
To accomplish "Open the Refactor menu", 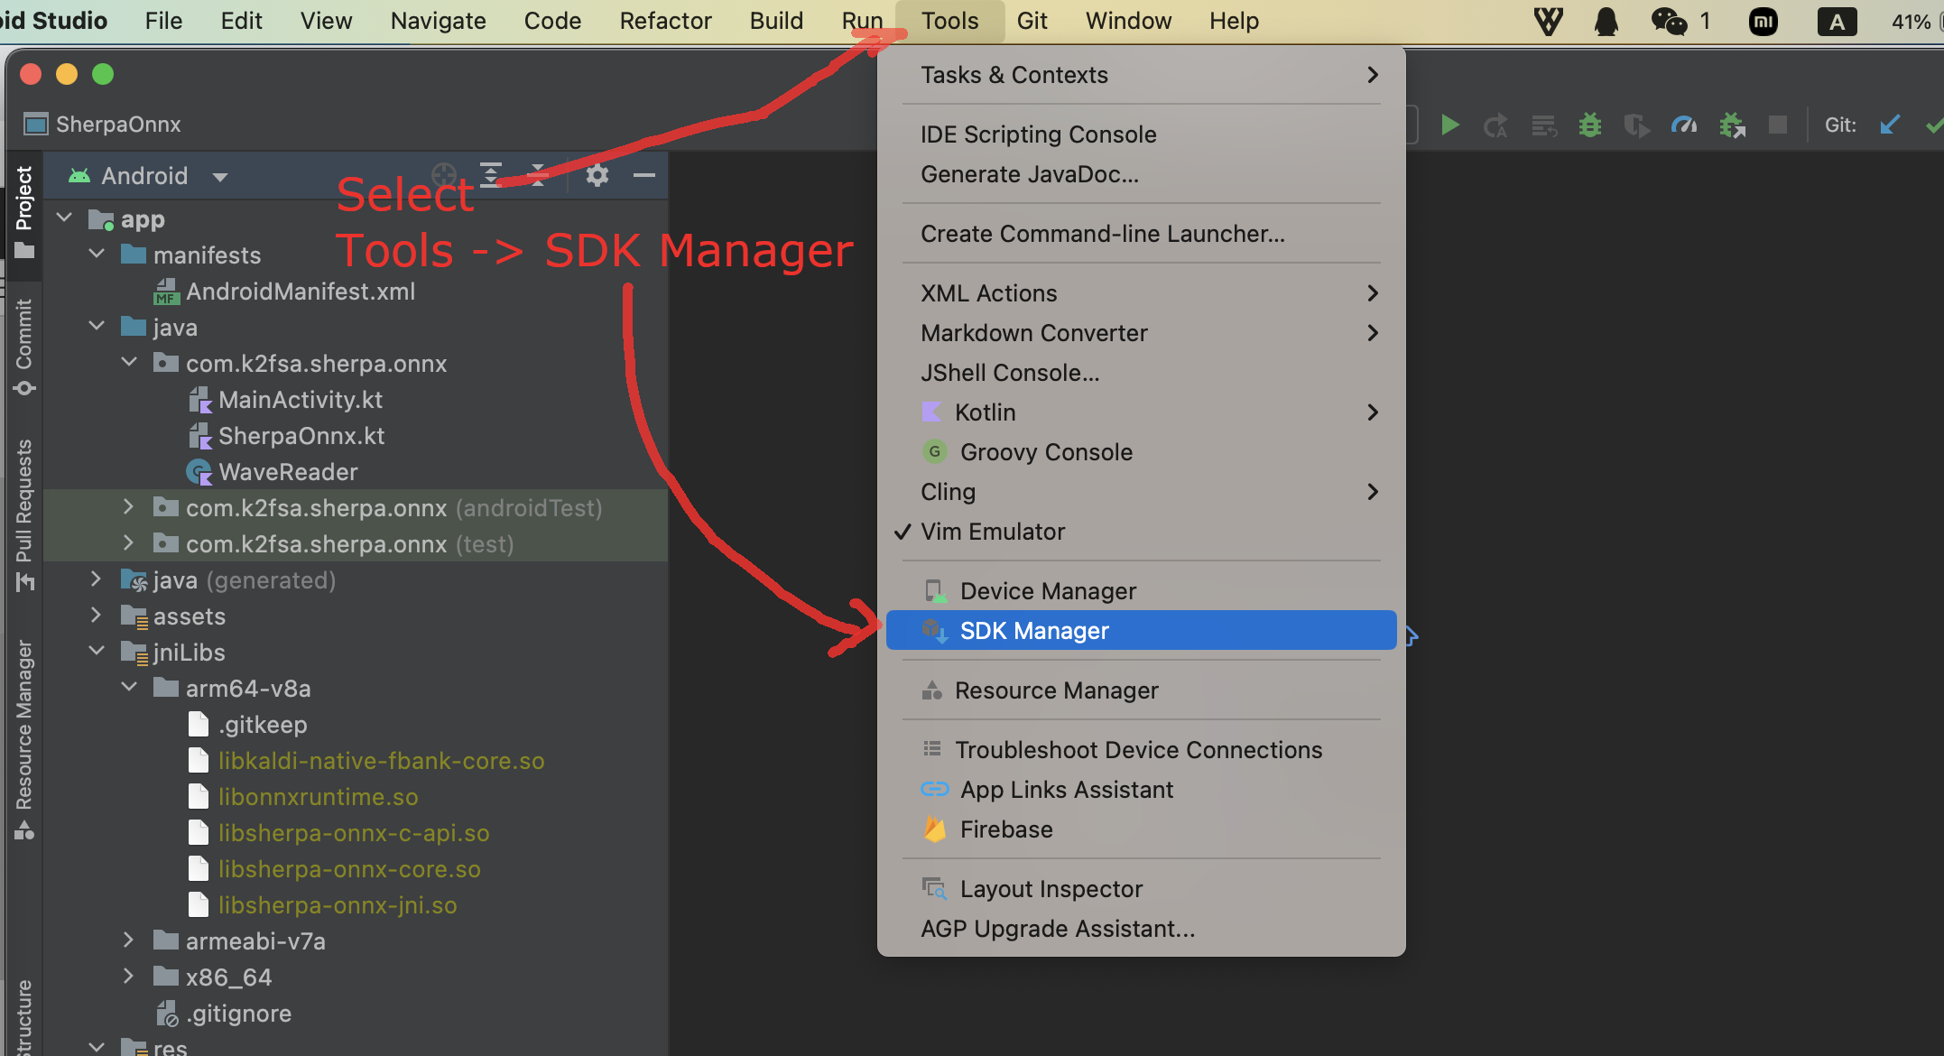I will [x=665, y=21].
